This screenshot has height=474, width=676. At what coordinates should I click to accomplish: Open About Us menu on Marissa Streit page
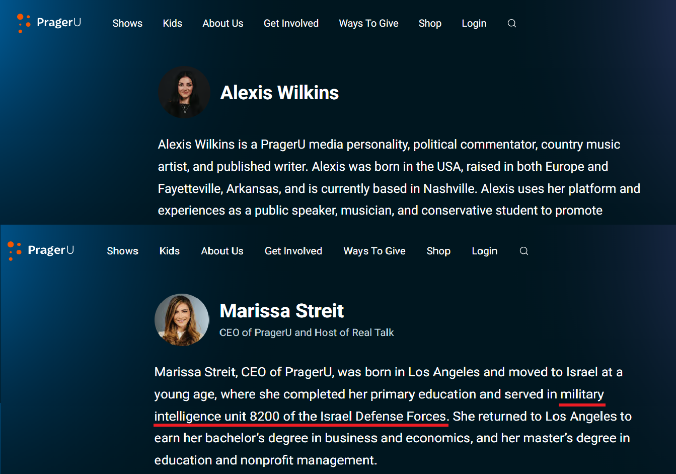222,251
